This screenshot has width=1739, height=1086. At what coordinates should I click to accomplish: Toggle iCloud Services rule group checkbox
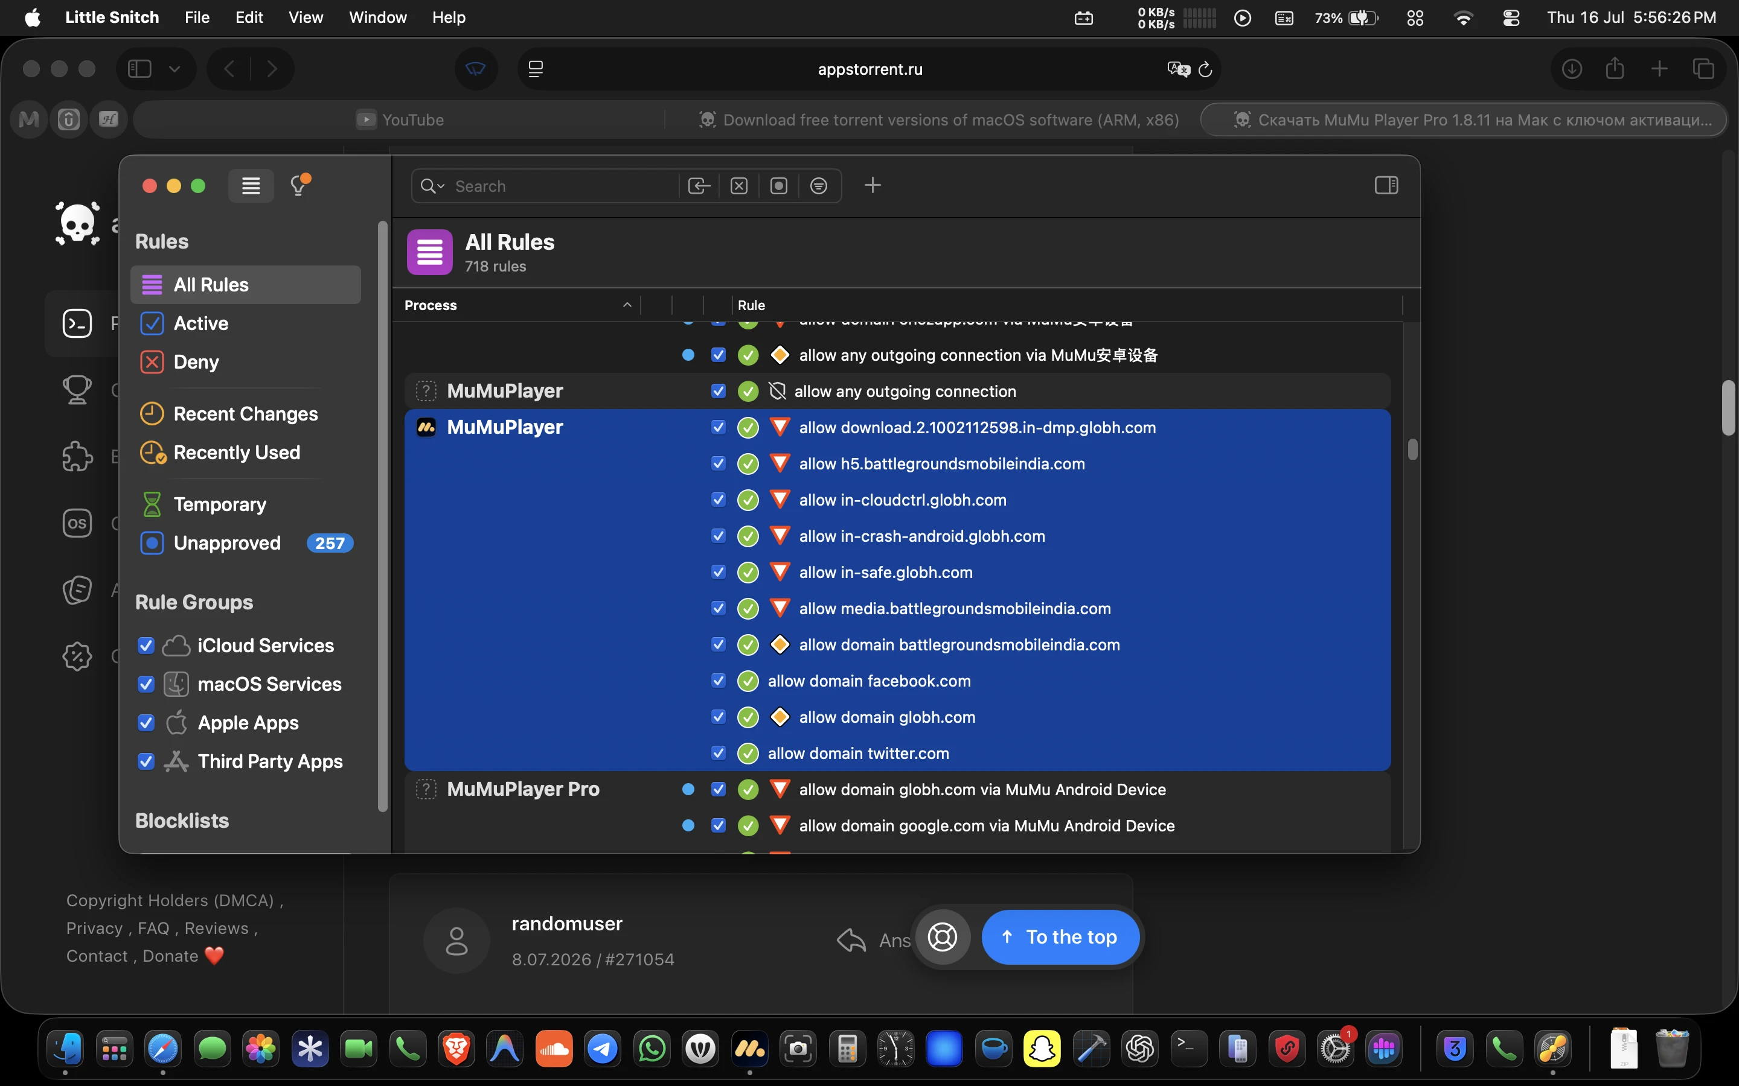coord(146,646)
